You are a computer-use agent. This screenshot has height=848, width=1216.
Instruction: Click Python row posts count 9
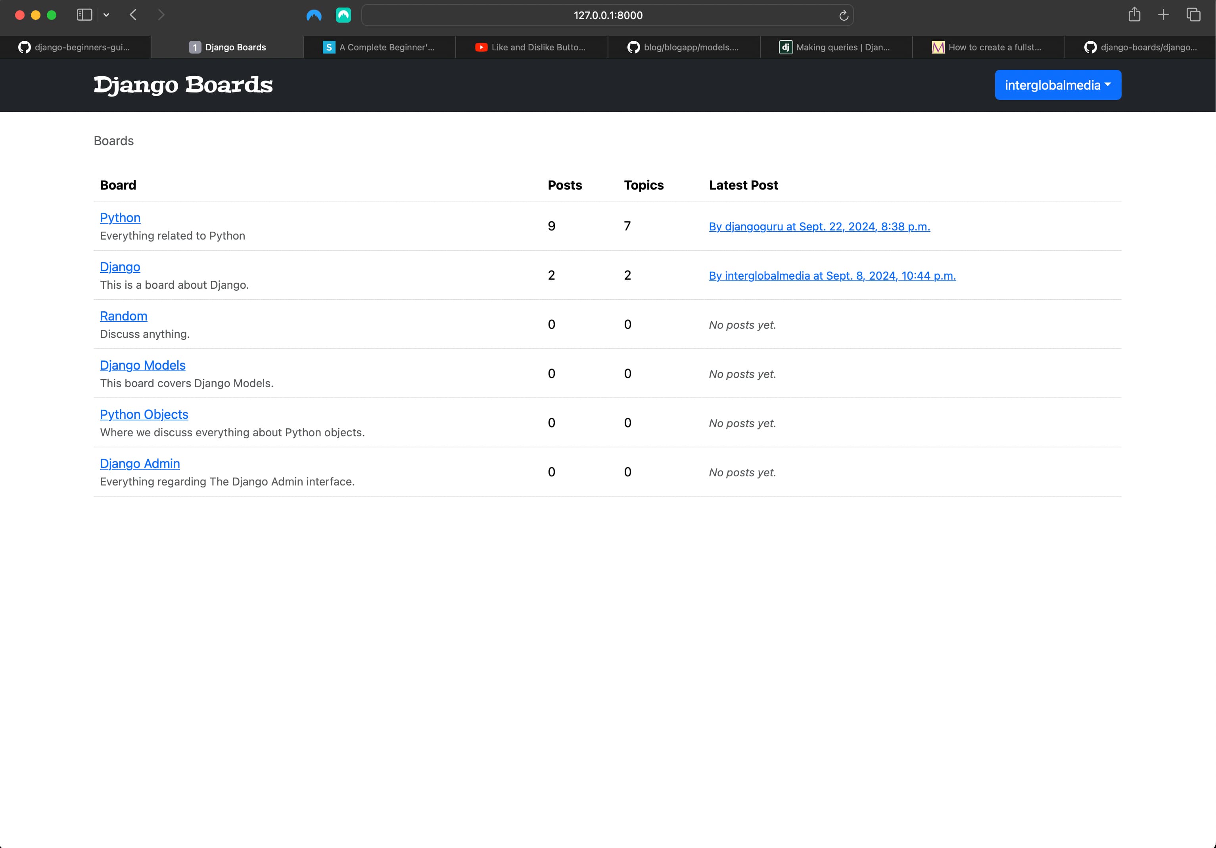[551, 226]
